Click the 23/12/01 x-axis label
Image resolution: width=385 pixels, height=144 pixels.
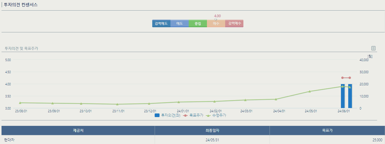[150, 111]
